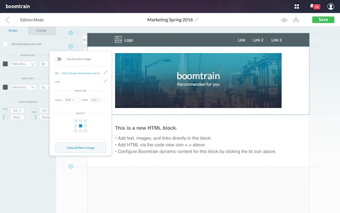Toggle Use Dynamic Image switch
Image resolution: width=340 pixels, height=213 pixels.
pos(58,59)
